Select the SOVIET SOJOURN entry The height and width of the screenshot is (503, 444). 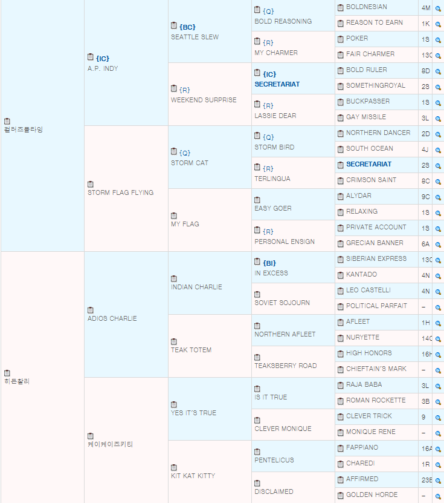(x=282, y=303)
